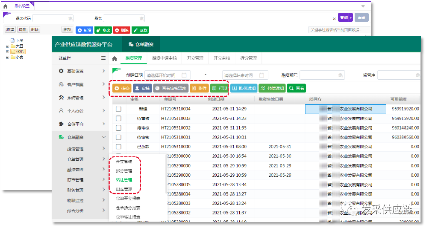
Task: Tick the checkbox for row HT2105310002
Action: tap(118, 128)
